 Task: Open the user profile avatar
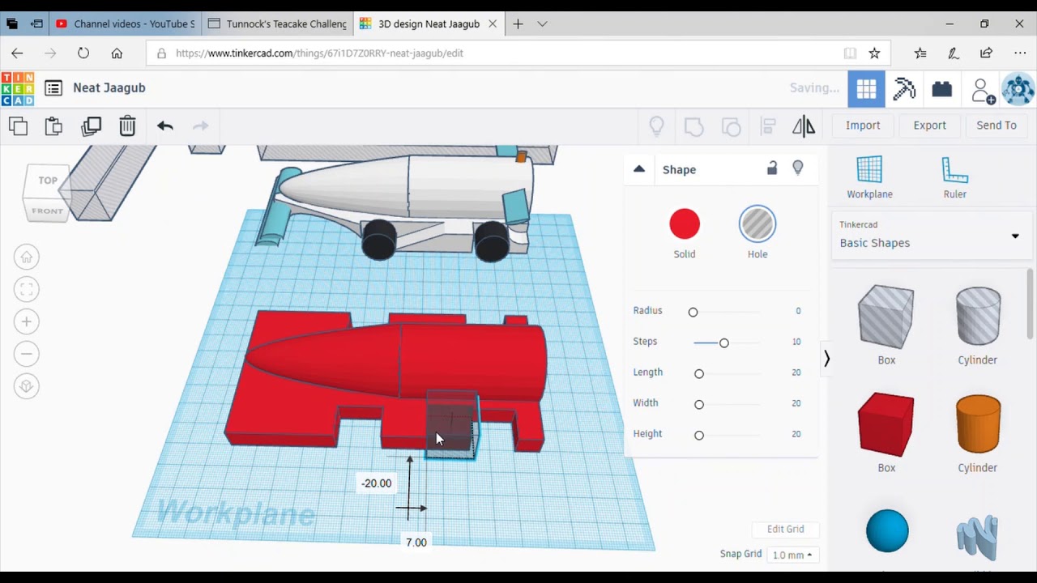[x=1018, y=89]
